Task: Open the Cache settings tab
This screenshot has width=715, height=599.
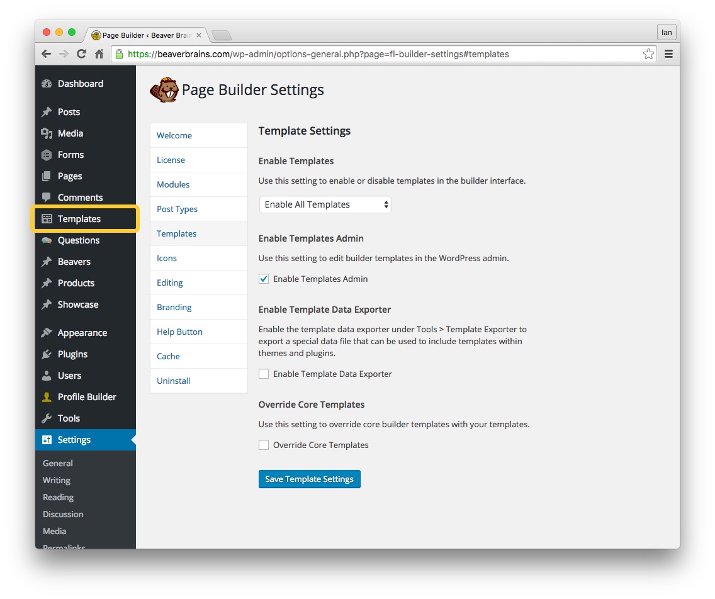Action: 199,357
